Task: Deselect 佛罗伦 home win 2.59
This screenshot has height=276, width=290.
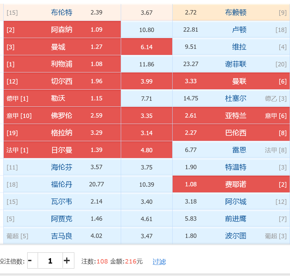Action: (62, 116)
